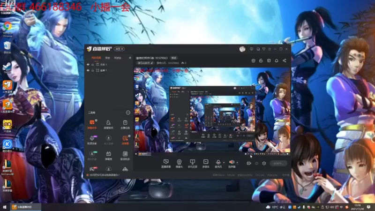This screenshot has width=375, height=211.
Task: Start recording with the camcorder icon
Action: (x=249, y=163)
